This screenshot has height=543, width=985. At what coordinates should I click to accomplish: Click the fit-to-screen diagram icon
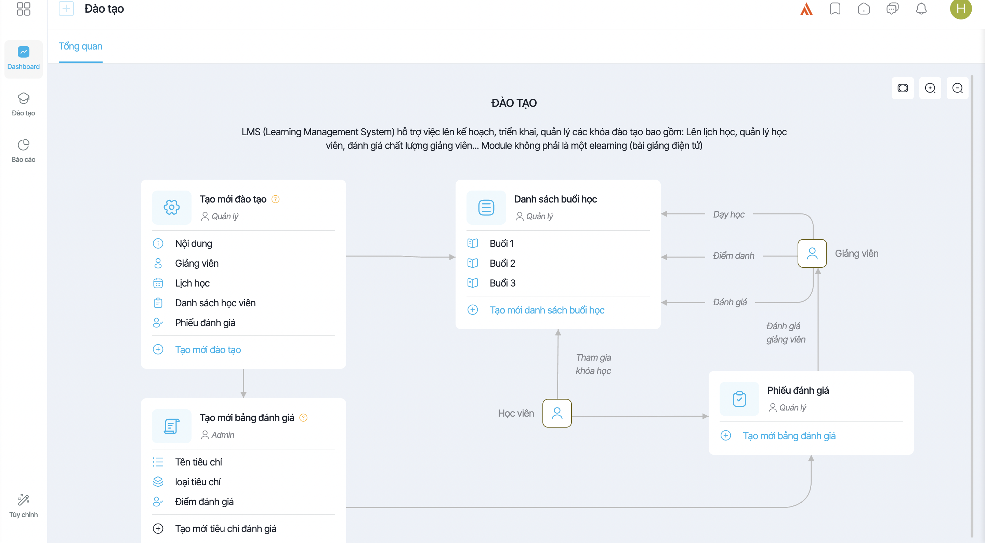pos(903,88)
